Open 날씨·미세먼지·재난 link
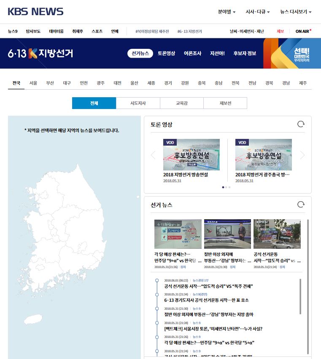The width and height of the screenshot is (321, 359). coord(247,32)
